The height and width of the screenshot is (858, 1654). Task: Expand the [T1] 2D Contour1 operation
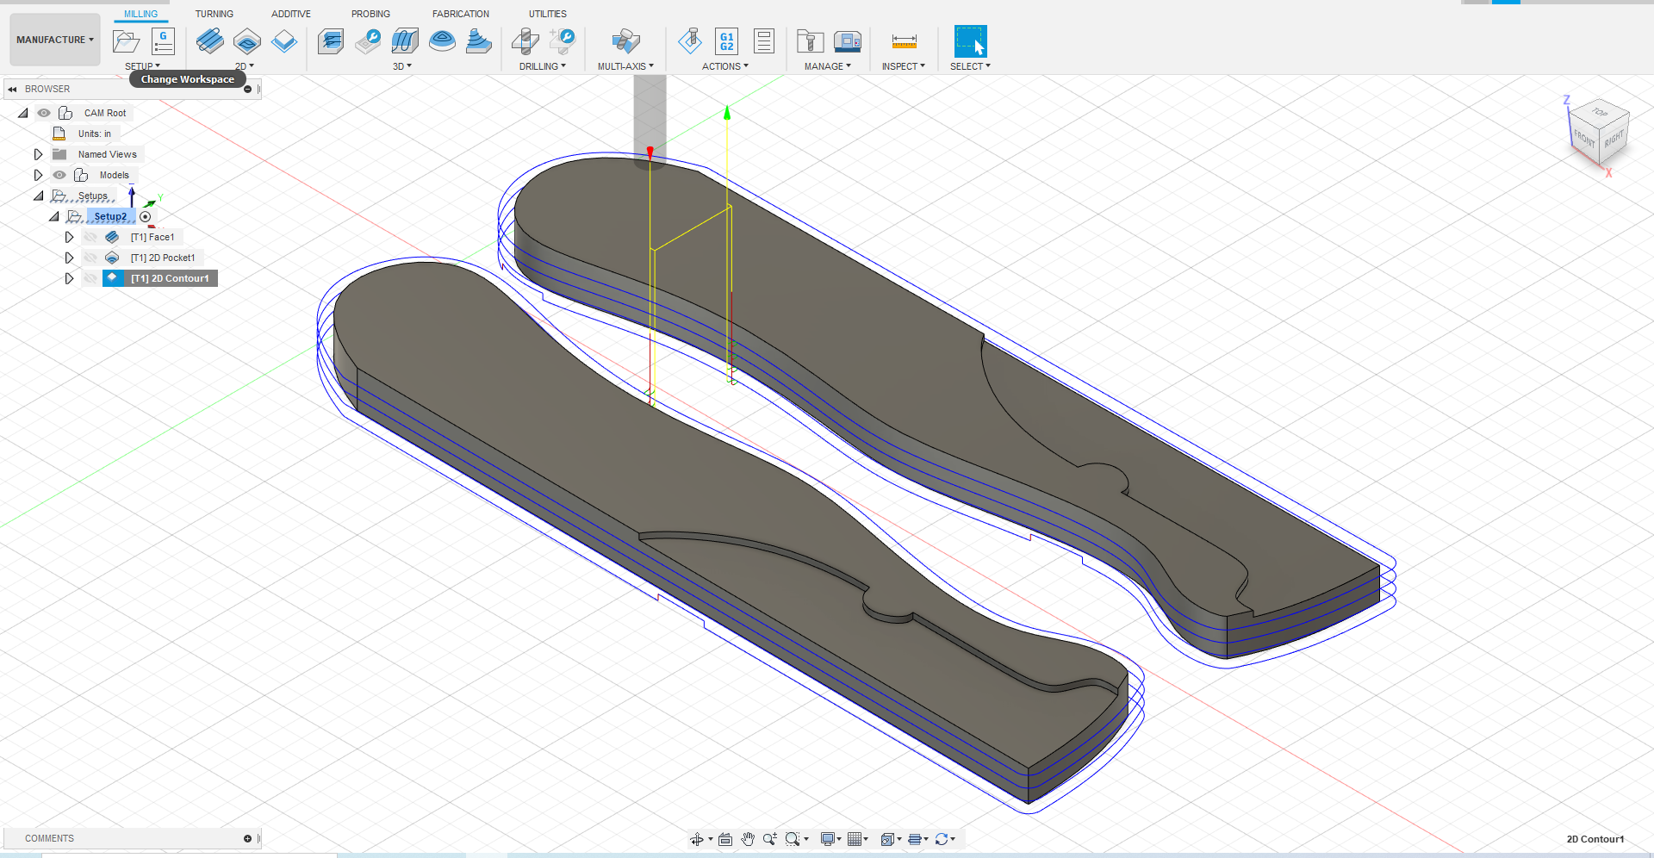(70, 278)
